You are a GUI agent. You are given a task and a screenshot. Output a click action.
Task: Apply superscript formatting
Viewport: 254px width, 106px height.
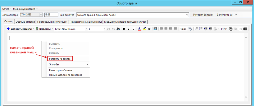click(149, 29)
